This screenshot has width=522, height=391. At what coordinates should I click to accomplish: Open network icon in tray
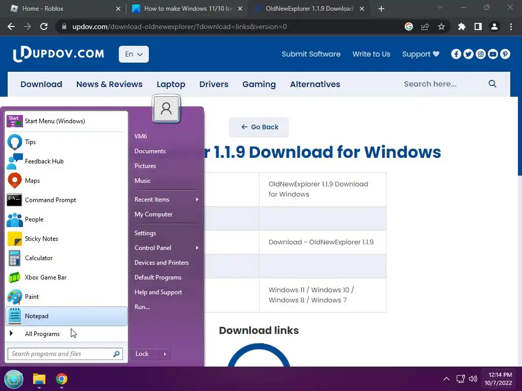point(461,379)
